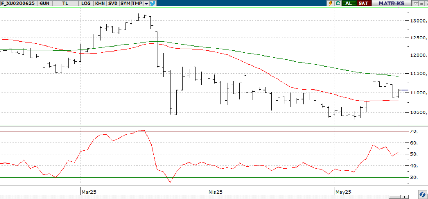Open the GUN period selector
The width and height of the screenshot is (428, 199).
click(45, 3)
